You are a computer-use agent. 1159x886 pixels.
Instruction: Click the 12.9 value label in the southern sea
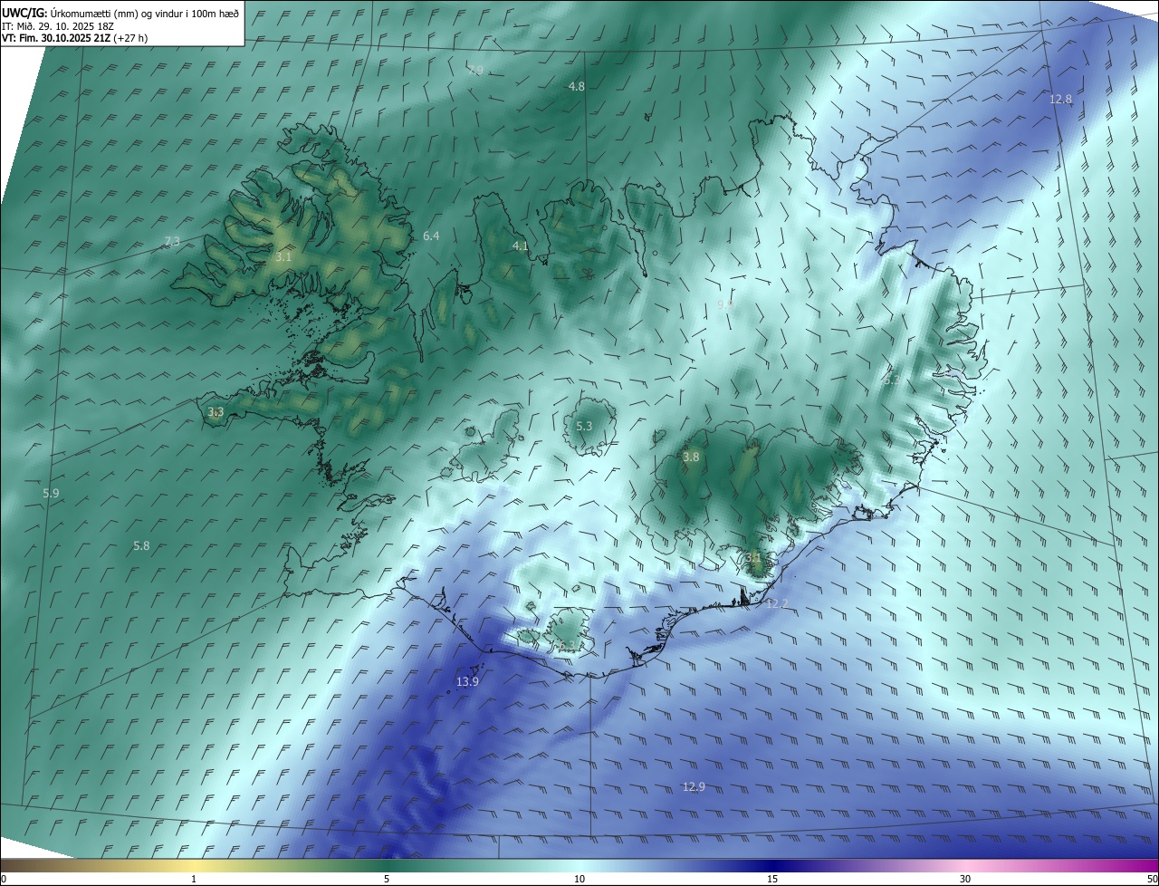click(694, 787)
